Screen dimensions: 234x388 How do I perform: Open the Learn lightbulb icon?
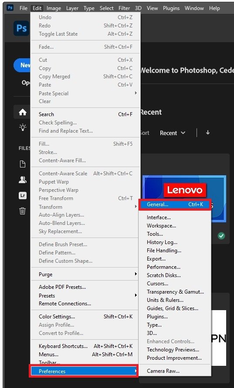pyautogui.click(x=23, y=127)
